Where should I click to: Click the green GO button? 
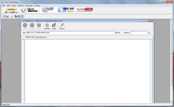coord(117,33)
